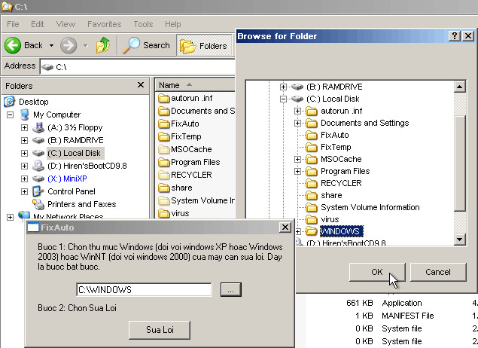Screen dimensions: 478x348
Task: Expand Documents and Settings in Browse dialog
Action: coord(298,123)
